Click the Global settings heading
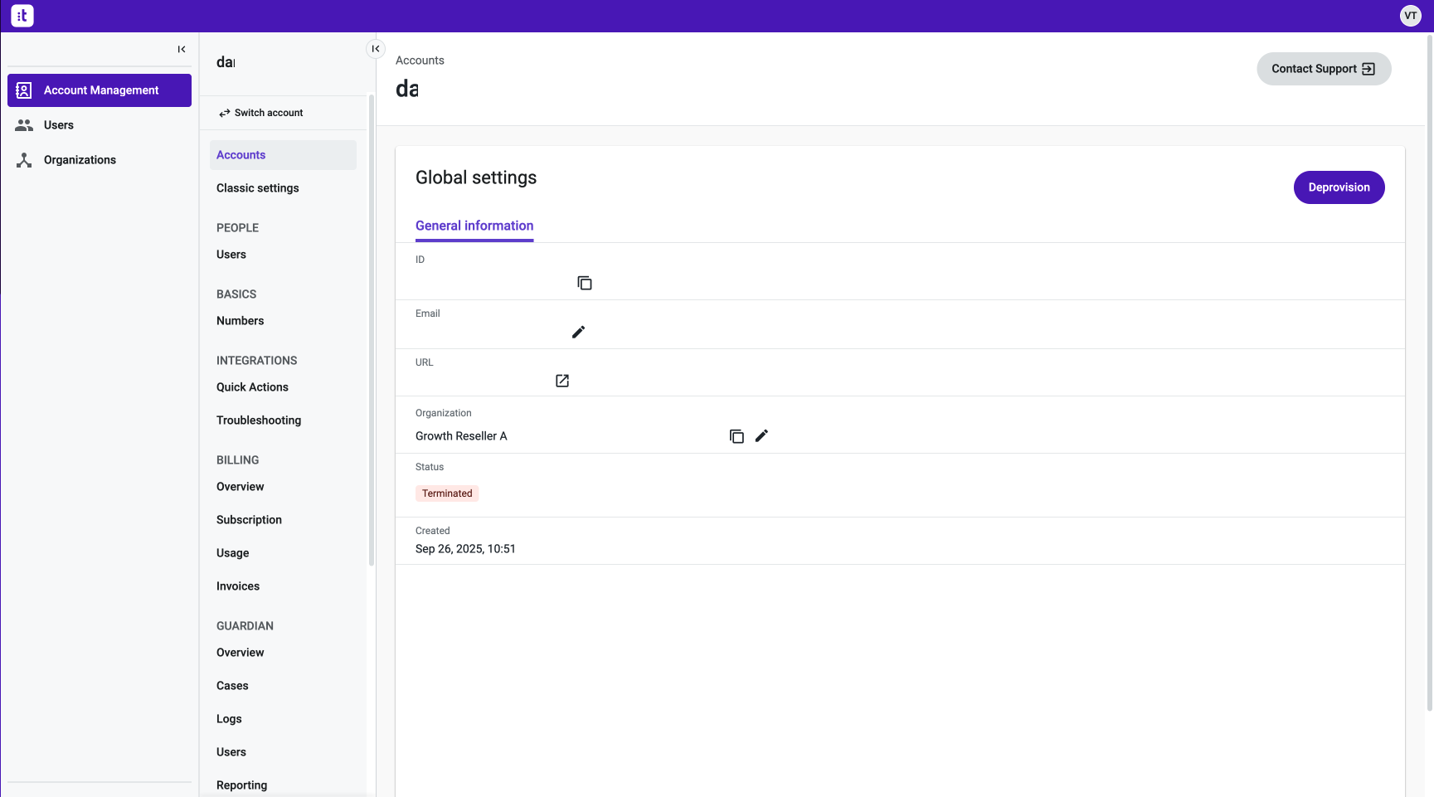This screenshot has width=1434, height=797. pyautogui.click(x=476, y=177)
